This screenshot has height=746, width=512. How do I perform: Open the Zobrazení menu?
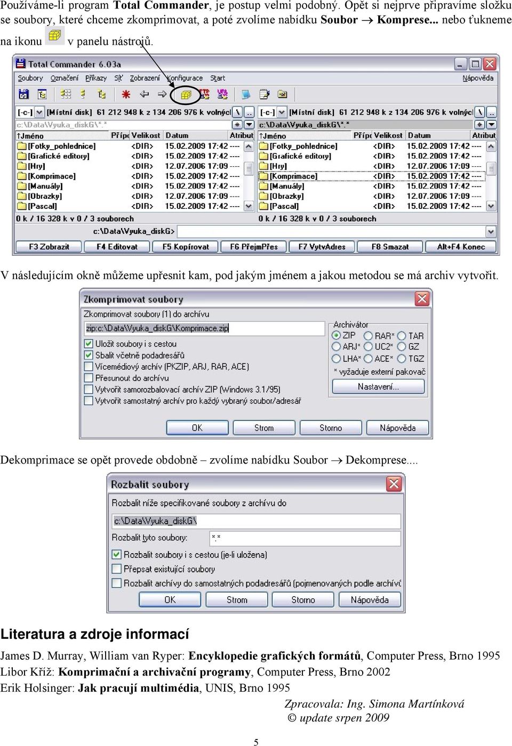coord(145,78)
